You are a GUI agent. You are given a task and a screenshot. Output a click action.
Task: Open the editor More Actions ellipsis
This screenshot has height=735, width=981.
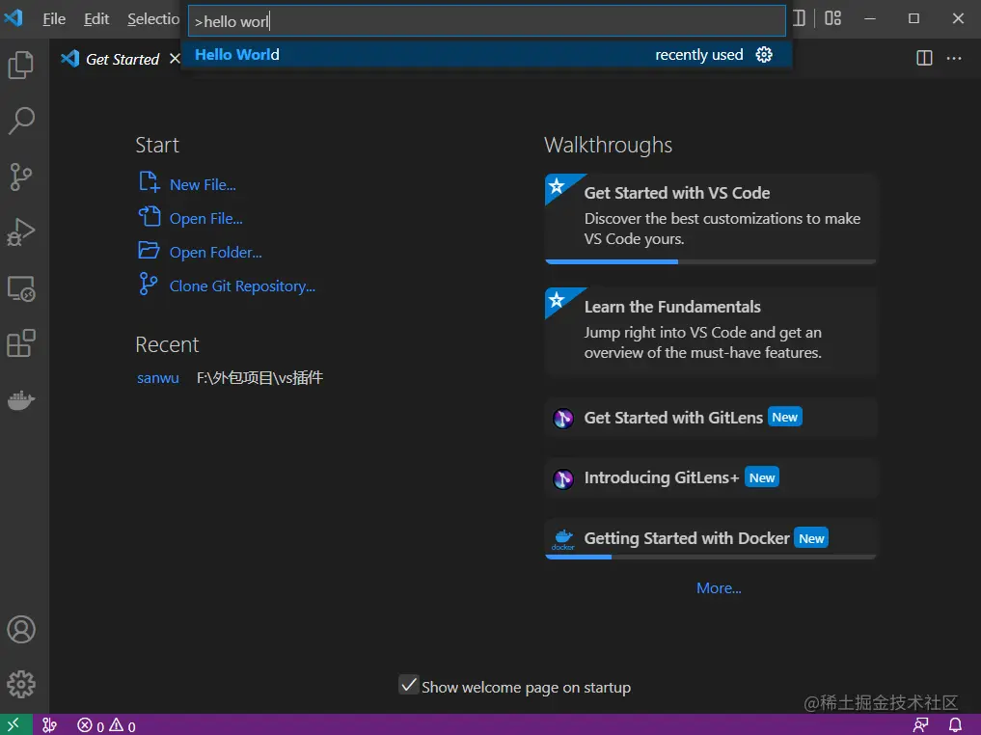click(x=954, y=58)
